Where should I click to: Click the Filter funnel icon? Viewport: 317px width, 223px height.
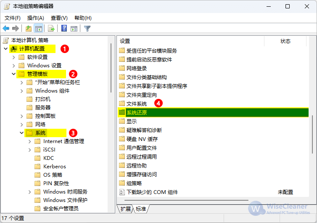pos(87,29)
